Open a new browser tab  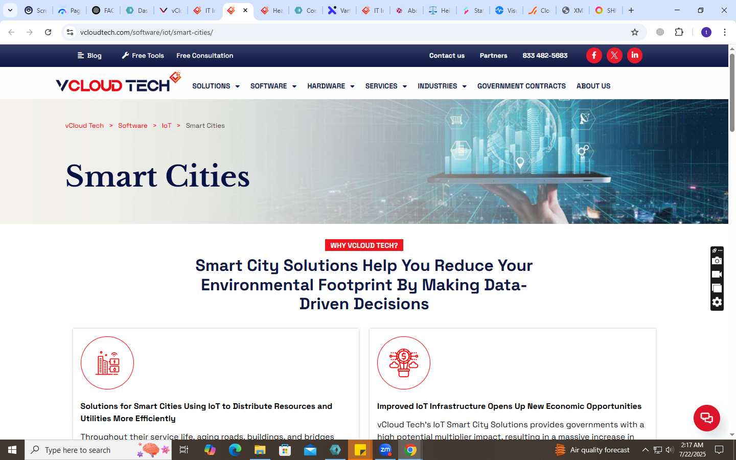pos(631,10)
